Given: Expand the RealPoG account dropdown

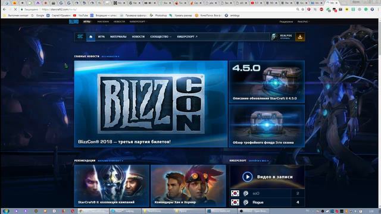Looking at the screenshot, I should [304, 21].
